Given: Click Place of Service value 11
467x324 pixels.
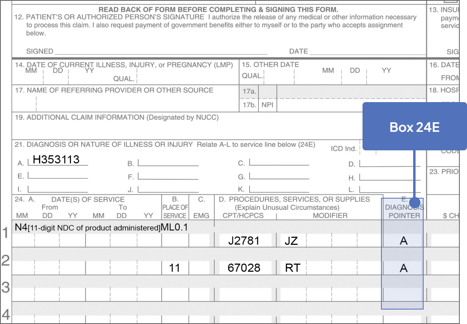Looking at the screenshot, I should pos(175,267).
